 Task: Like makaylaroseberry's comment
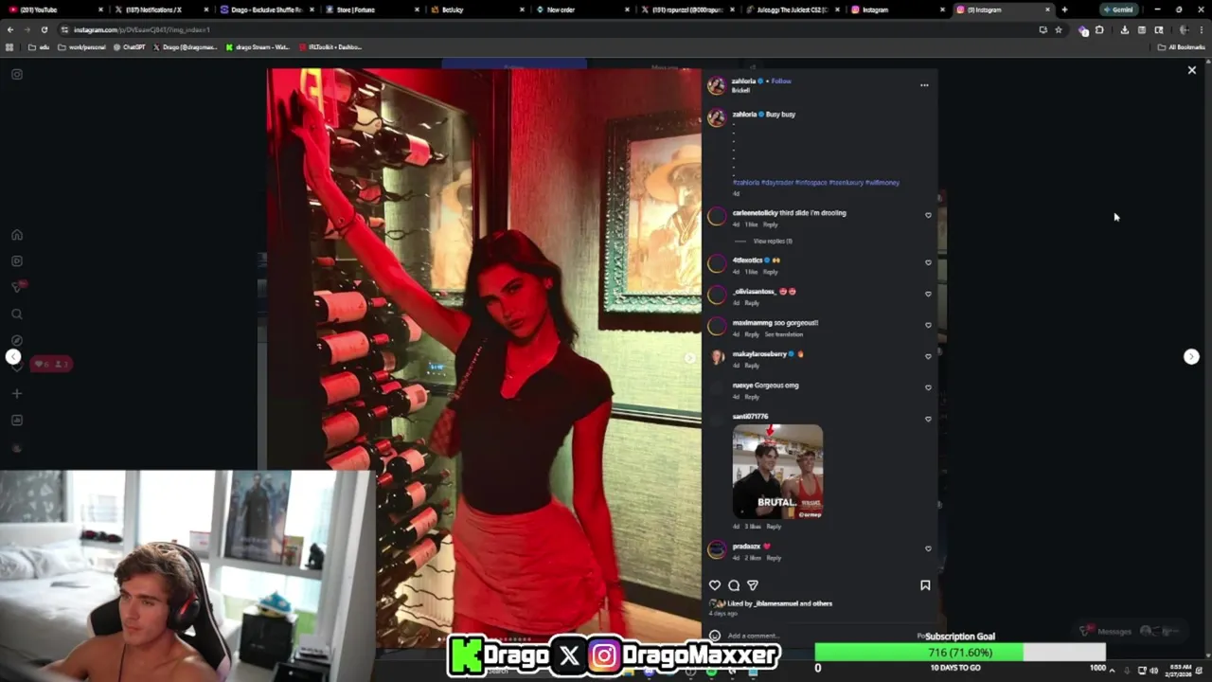click(928, 356)
